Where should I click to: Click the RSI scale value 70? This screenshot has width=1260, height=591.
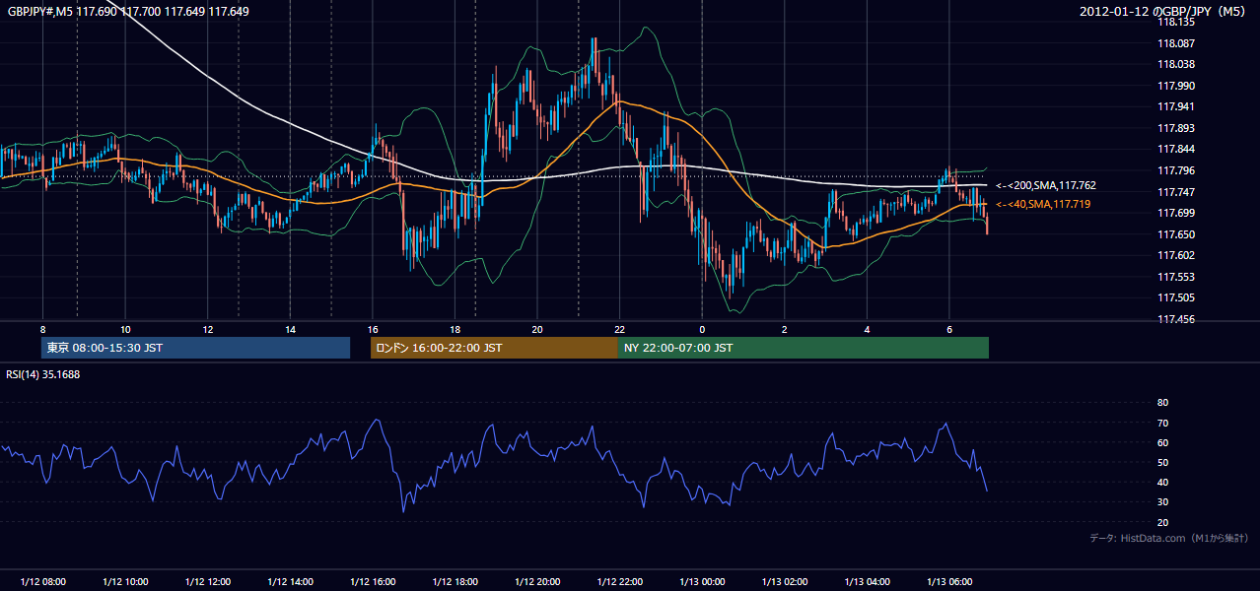tap(1162, 423)
